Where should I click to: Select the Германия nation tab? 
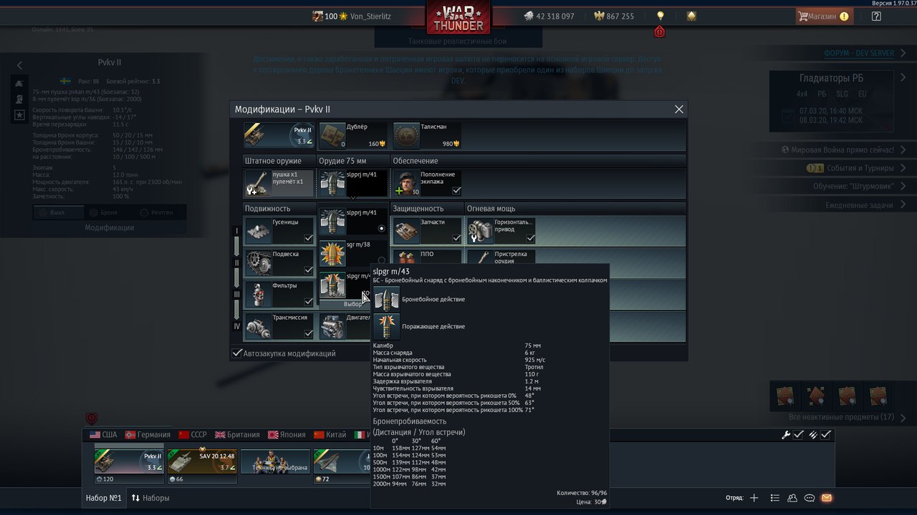tap(148, 434)
